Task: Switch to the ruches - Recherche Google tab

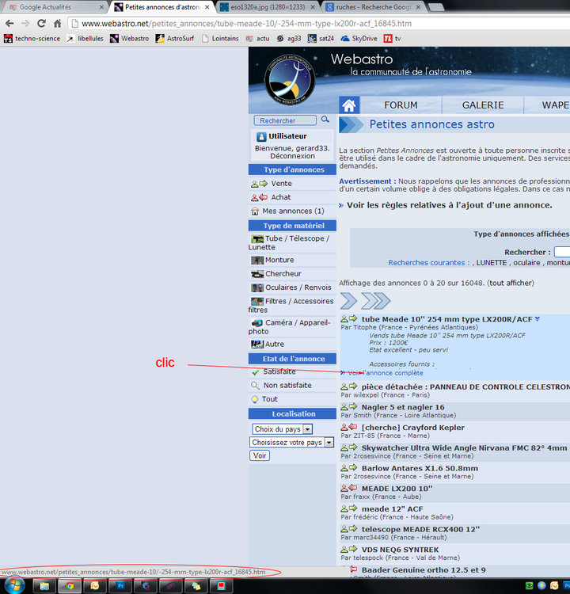Action: pos(373,7)
